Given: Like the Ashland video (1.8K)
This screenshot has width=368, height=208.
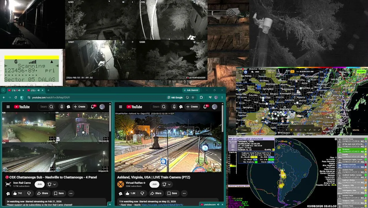Looking at the screenshot, I should click(130, 193).
